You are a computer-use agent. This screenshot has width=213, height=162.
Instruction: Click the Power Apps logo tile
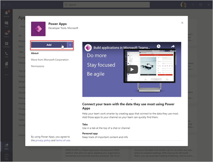point(38,29)
